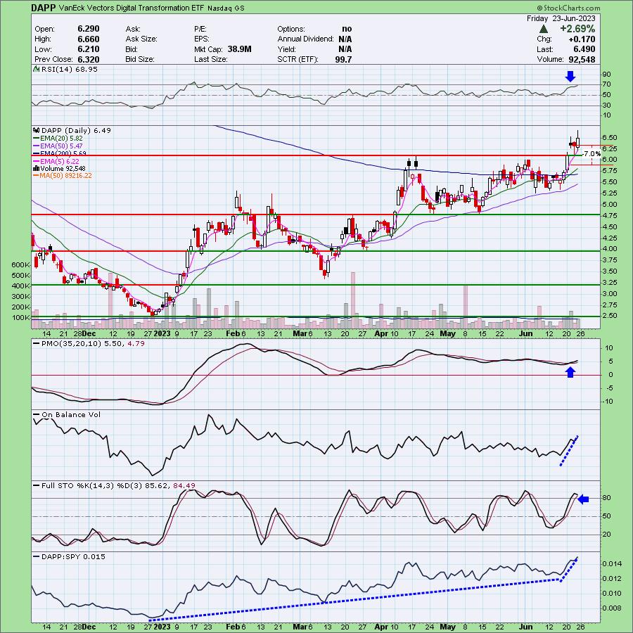Click the Chg value +0.170
633x633 pixels.
pos(582,39)
